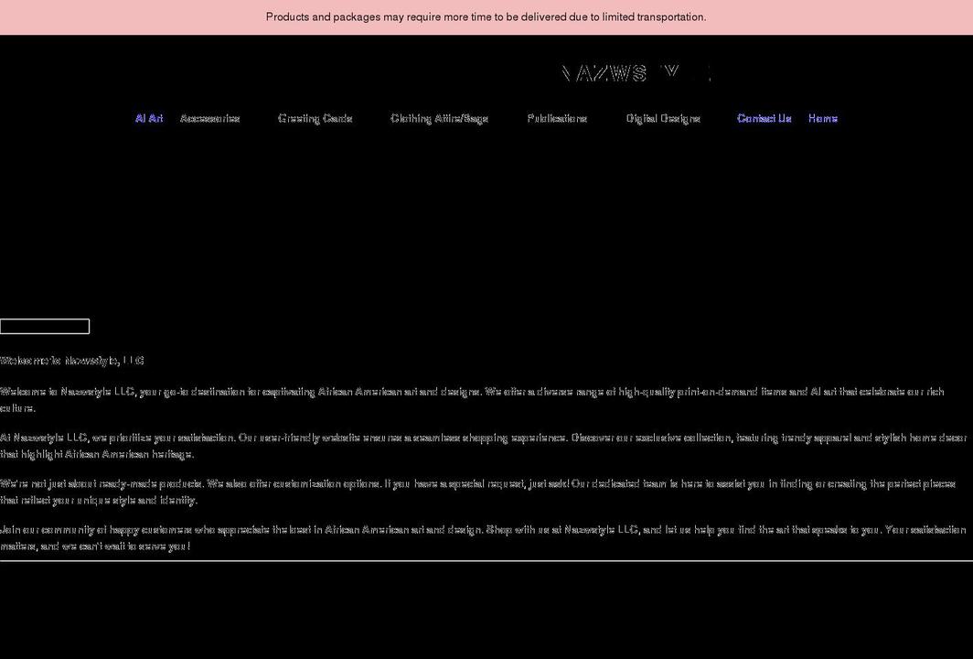
Task: Visit the Contact Us page
Action: (x=764, y=118)
